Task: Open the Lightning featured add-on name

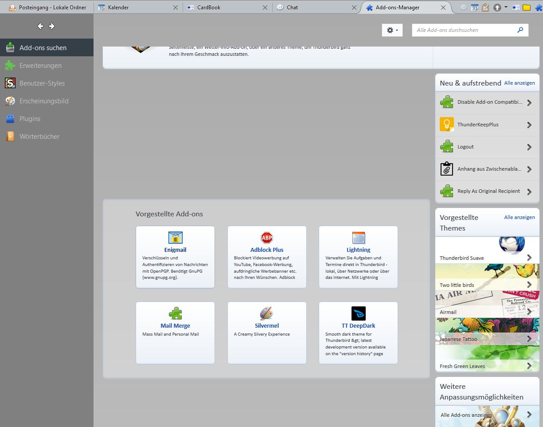Action: tap(359, 250)
